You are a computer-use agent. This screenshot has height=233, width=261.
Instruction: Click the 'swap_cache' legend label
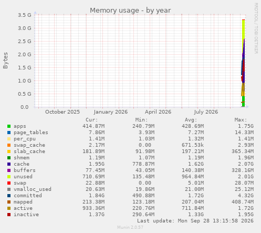click(x=29, y=145)
